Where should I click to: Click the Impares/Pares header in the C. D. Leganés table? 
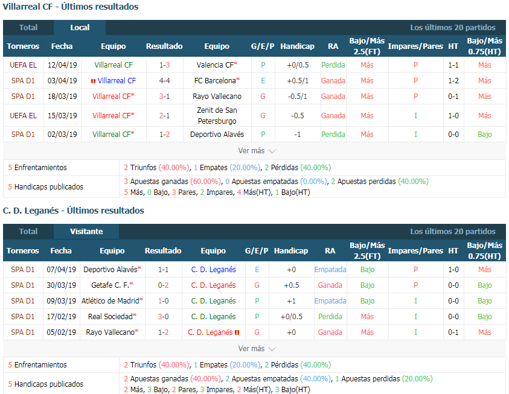pyautogui.click(x=415, y=250)
